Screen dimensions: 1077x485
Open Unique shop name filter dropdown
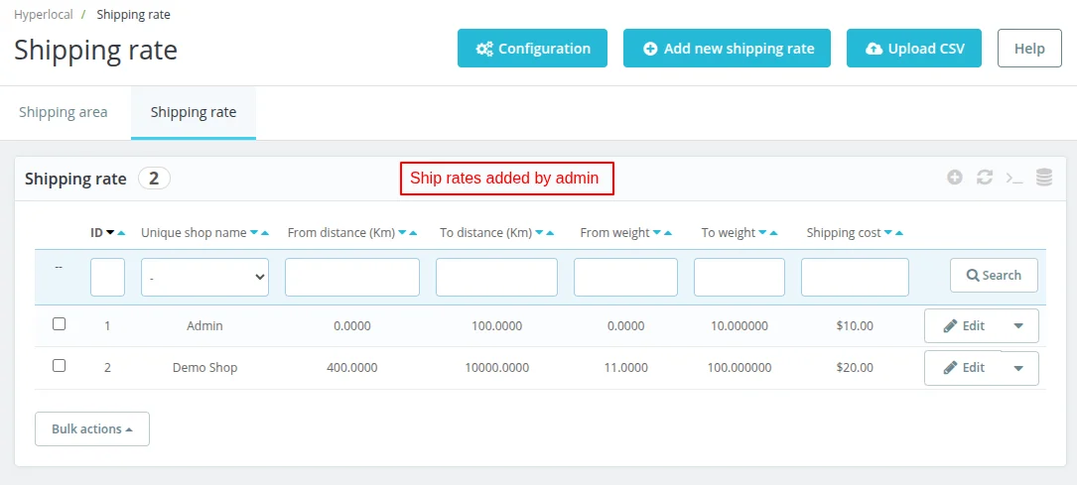[x=204, y=277]
